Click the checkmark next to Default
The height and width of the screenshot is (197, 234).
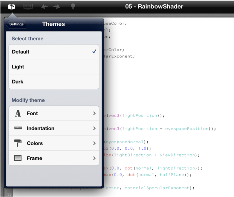coord(94,52)
